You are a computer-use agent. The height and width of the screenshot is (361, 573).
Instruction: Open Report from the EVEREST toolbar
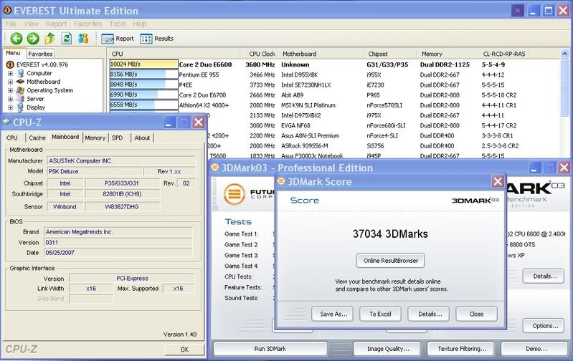point(118,39)
